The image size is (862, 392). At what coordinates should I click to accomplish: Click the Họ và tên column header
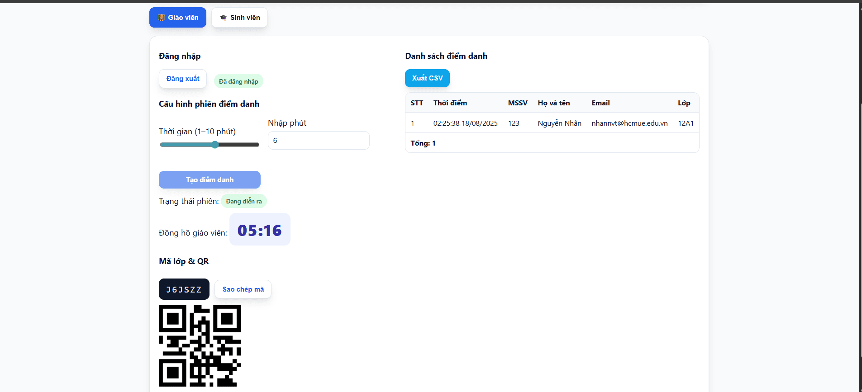pos(554,103)
